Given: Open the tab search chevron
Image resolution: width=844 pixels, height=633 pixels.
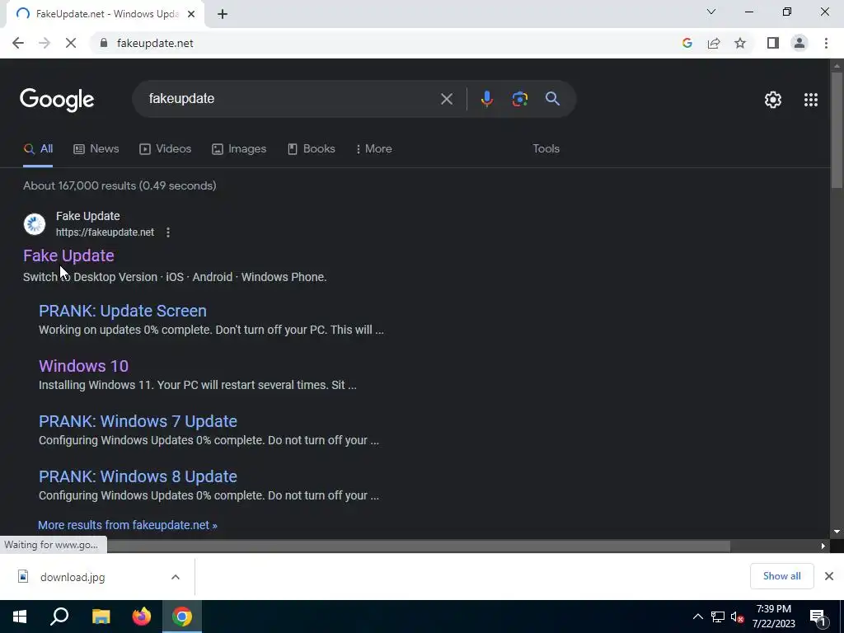Looking at the screenshot, I should [711, 12].
